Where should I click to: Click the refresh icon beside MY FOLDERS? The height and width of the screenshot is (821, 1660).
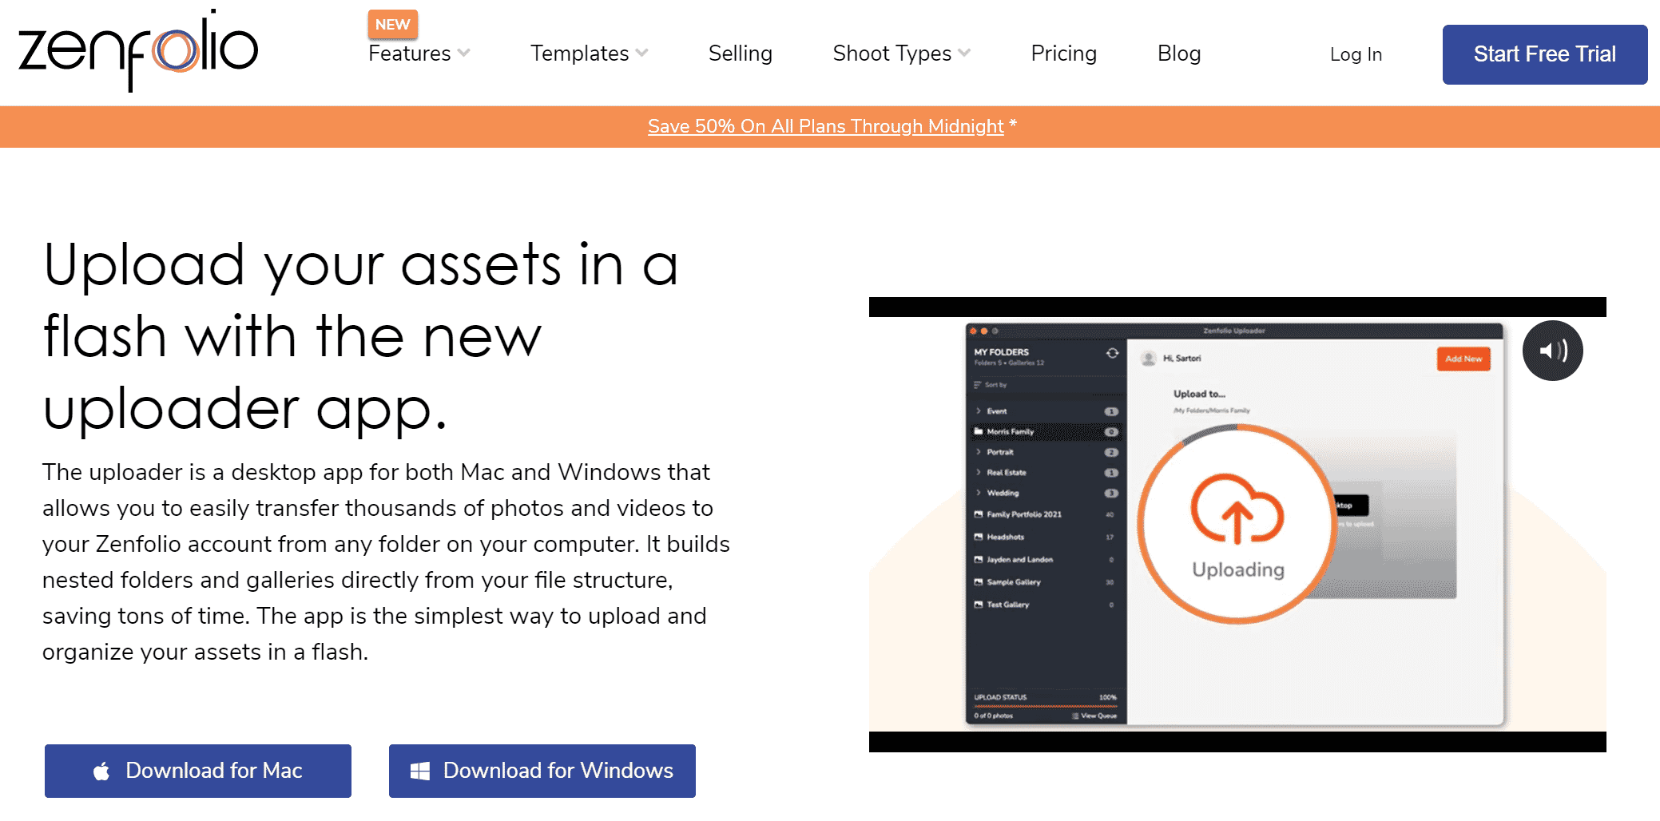pyautogui.click(x=1112, y=353)
